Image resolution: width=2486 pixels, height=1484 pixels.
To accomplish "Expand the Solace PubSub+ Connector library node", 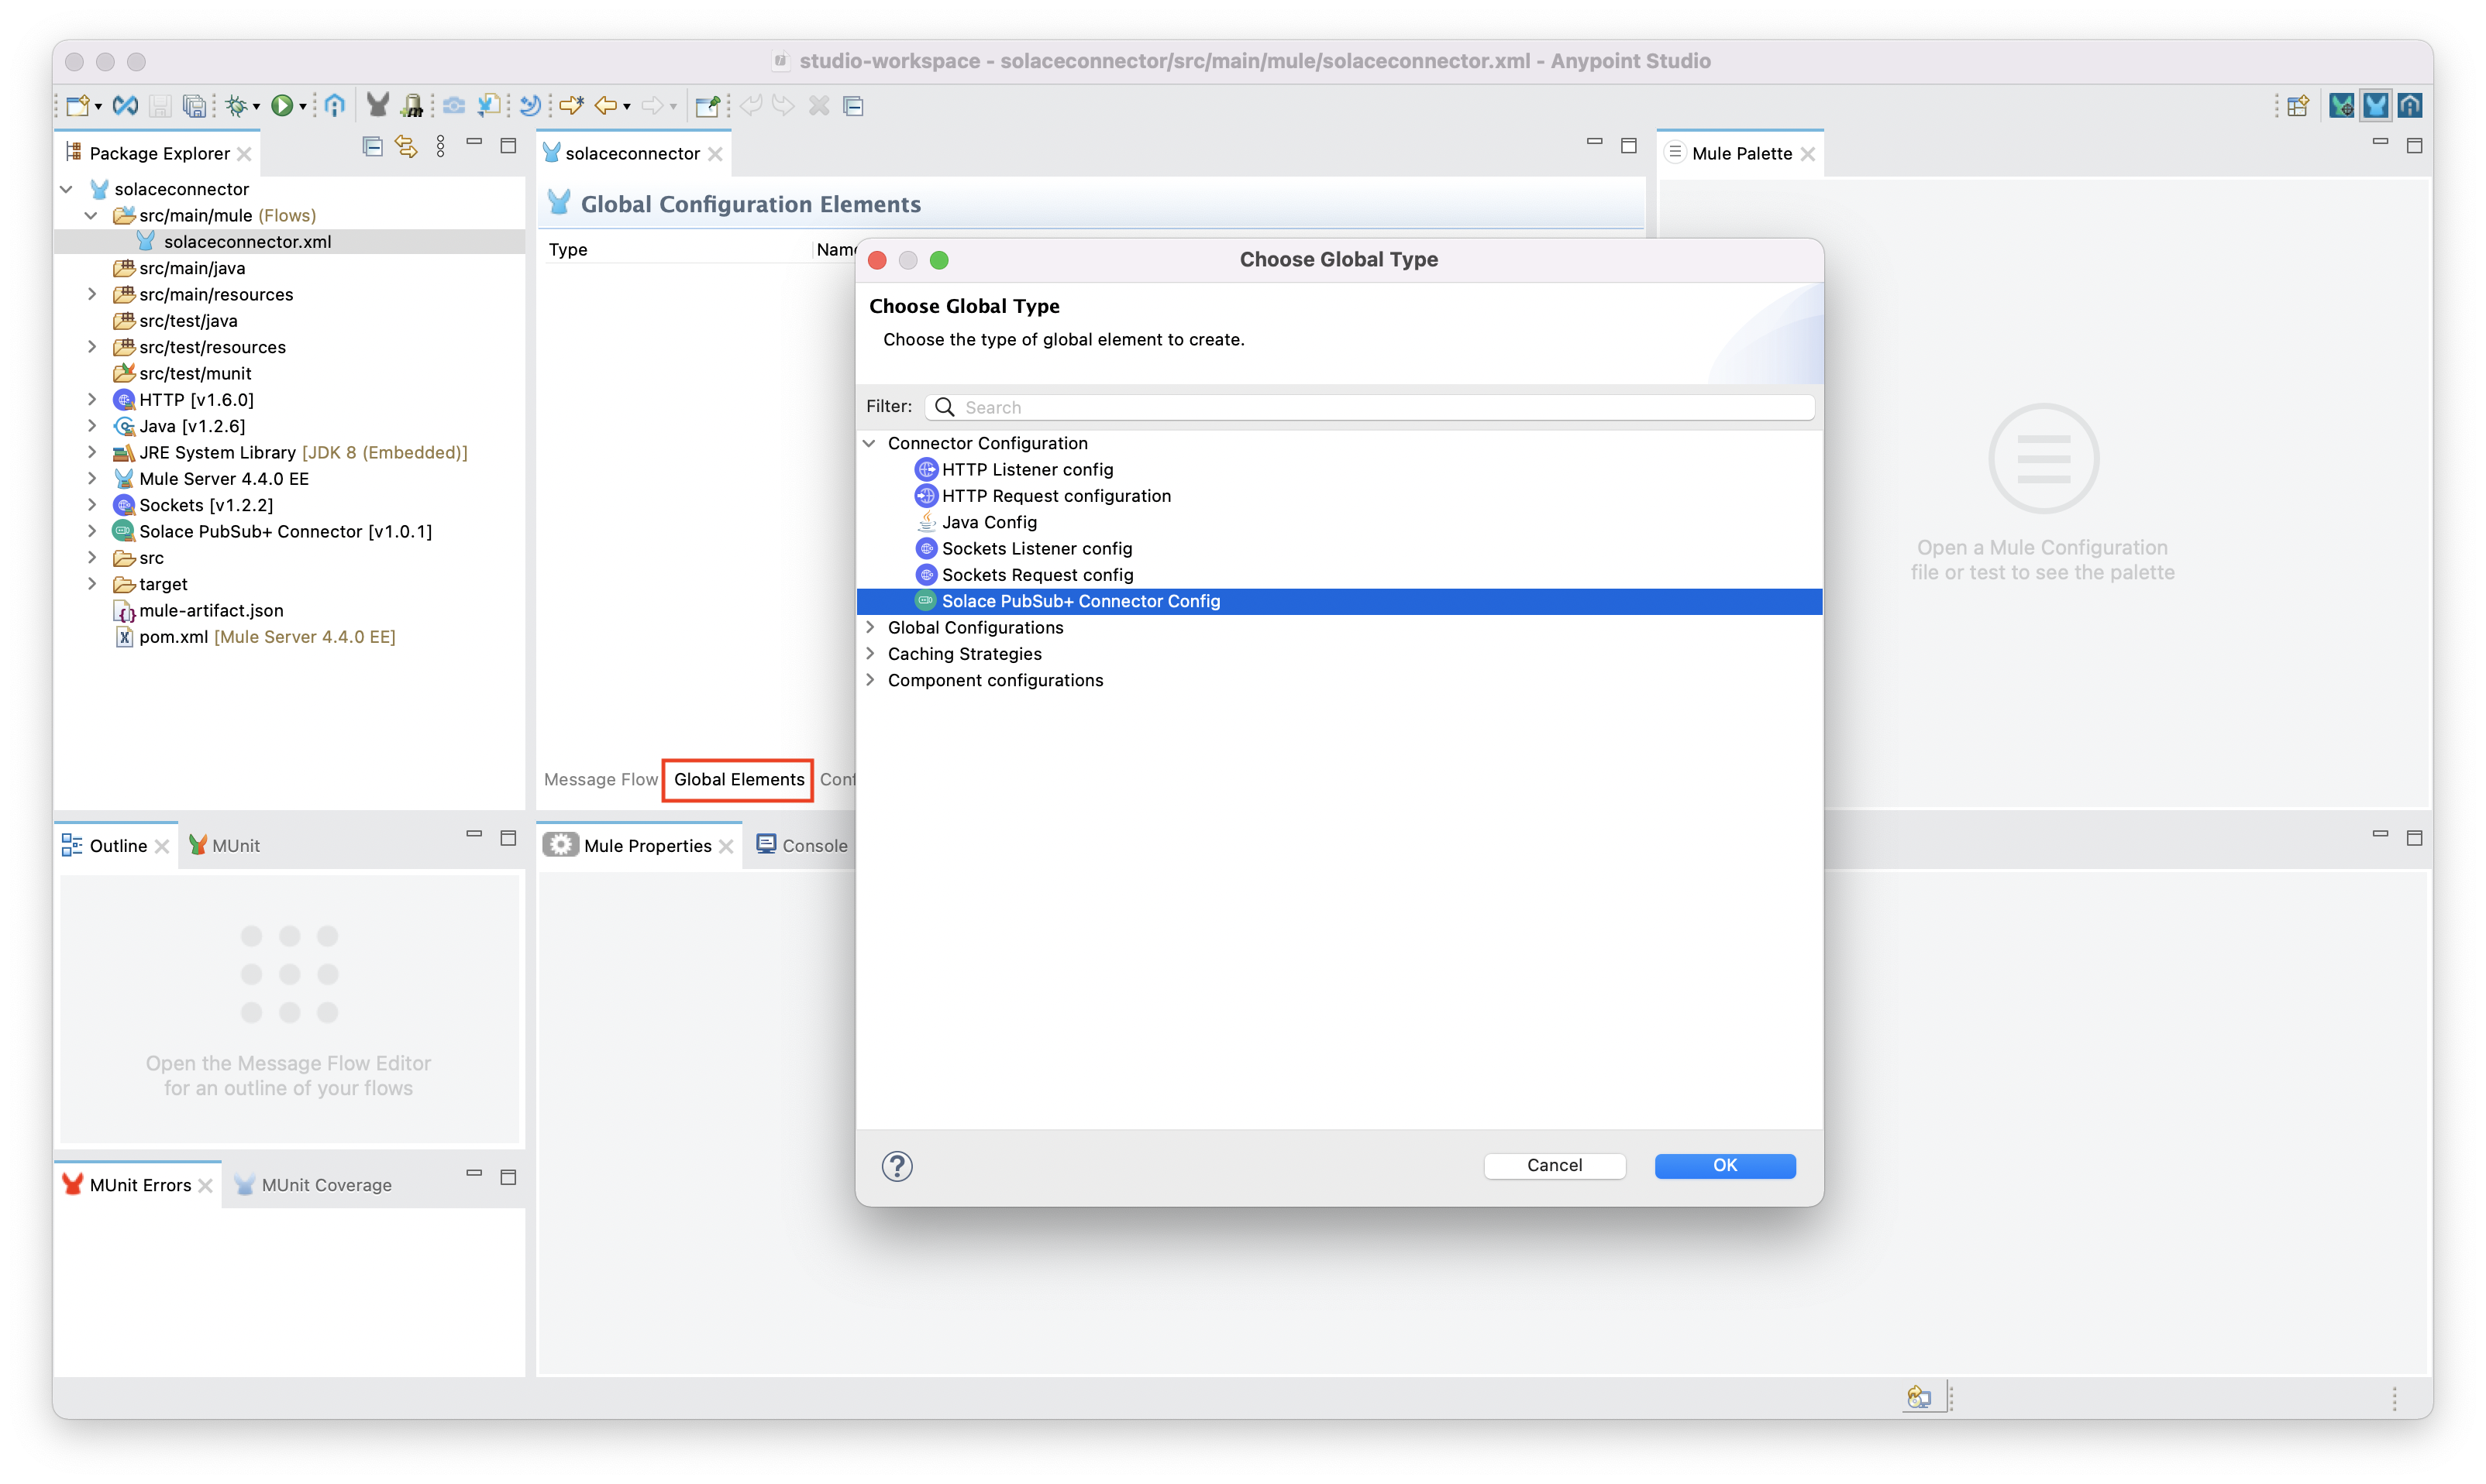I will point(92,531).
